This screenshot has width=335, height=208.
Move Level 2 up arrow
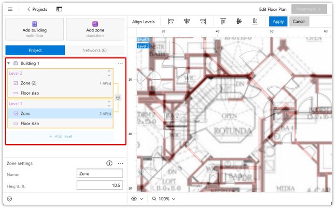pos(109,71)
